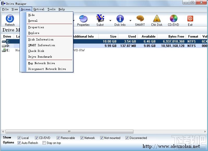Select Explore in the Drives menu
This screenshot has width=208, height=151.
[x=50, y=33]
